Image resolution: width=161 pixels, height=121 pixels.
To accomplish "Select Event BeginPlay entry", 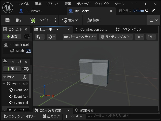I will coord(18,90).
